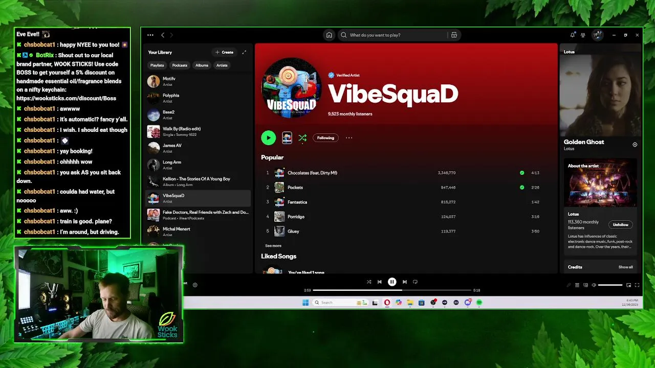Open the user profile avatar menu
Viewport: 655px width, 368px height.
(597, 35)
